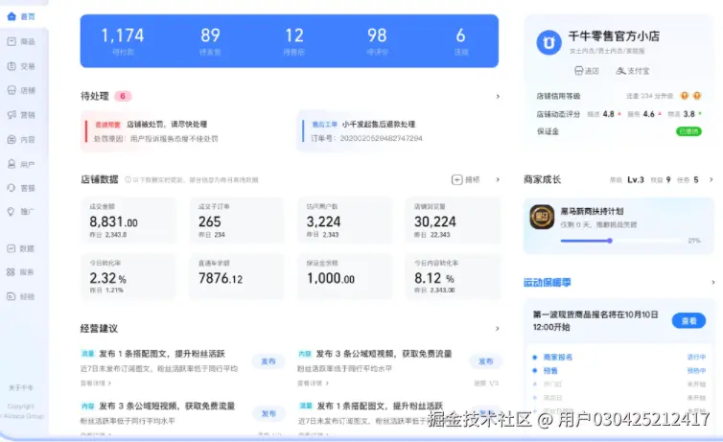Click the second orange credit level medal
The image size is (723, 442).
pos(697,96)
